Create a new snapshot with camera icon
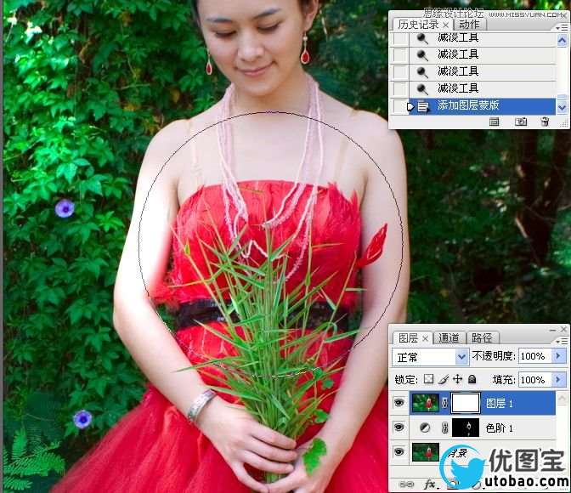The image size is (571, 493). (x=521, y=122)
